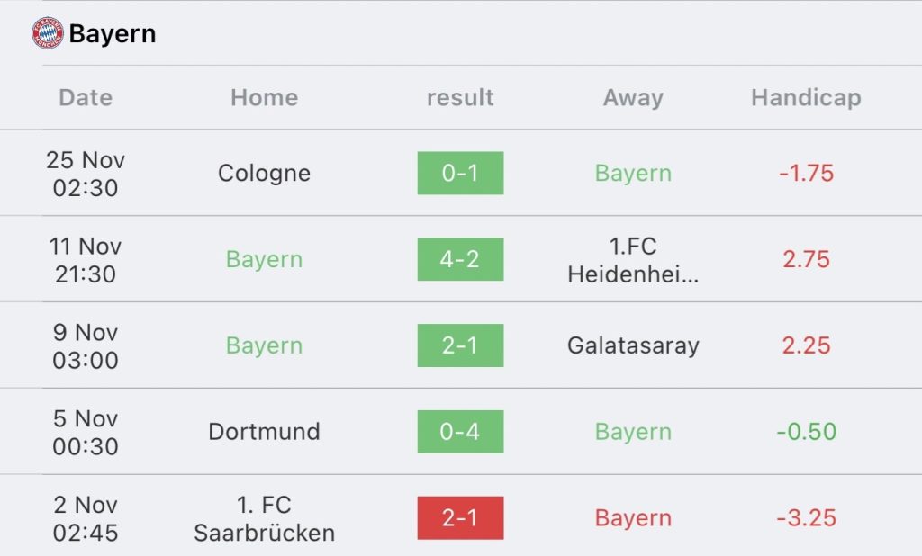Open Dortmund team name
Viewport: 922px width, 556px height.
[x=264, y=432]
